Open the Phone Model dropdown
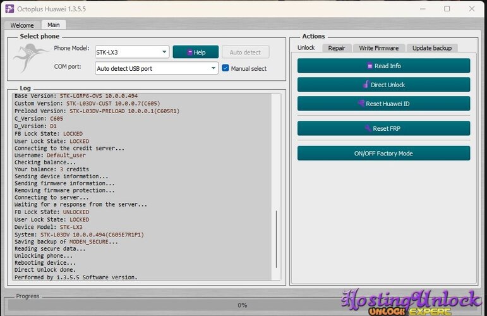Image resolution: width=487 pixels, height=316 pixels. point(132,52)
